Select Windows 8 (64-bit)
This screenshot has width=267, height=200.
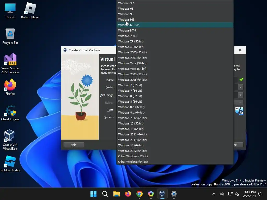[x=175, y=102]
